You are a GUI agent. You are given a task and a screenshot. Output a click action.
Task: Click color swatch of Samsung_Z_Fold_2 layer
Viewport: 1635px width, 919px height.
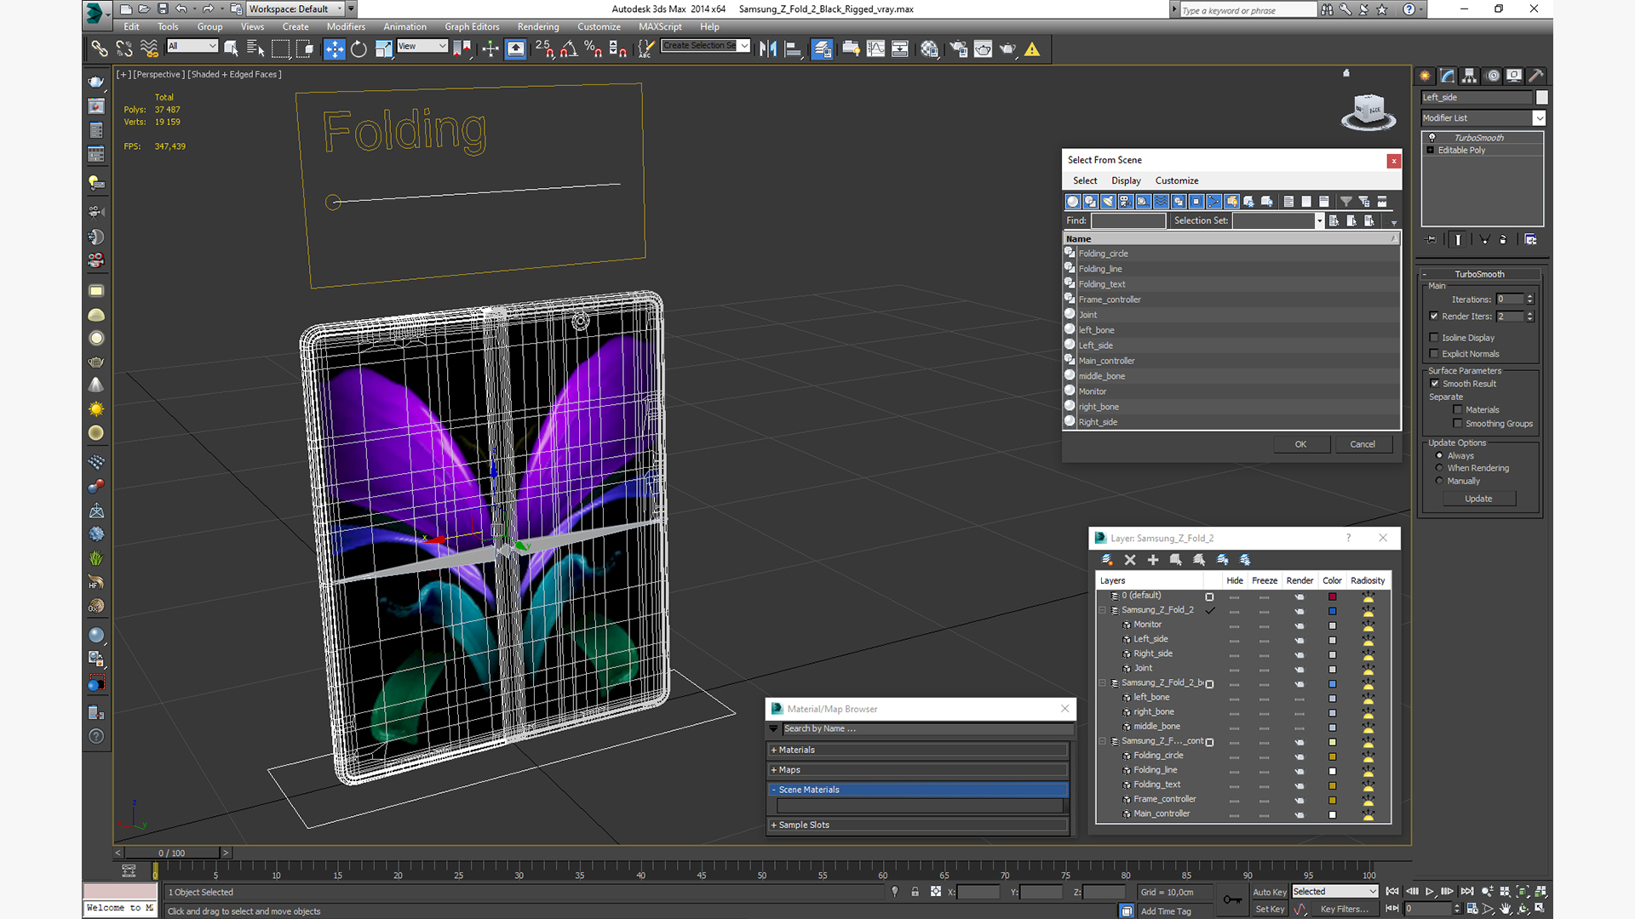tap(1333, 611)
